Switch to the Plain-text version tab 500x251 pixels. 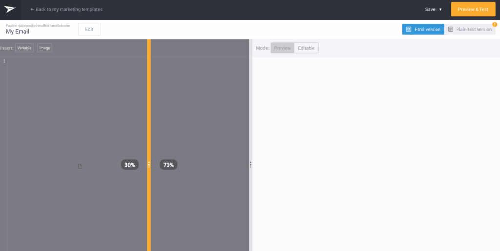coord(469,29)
